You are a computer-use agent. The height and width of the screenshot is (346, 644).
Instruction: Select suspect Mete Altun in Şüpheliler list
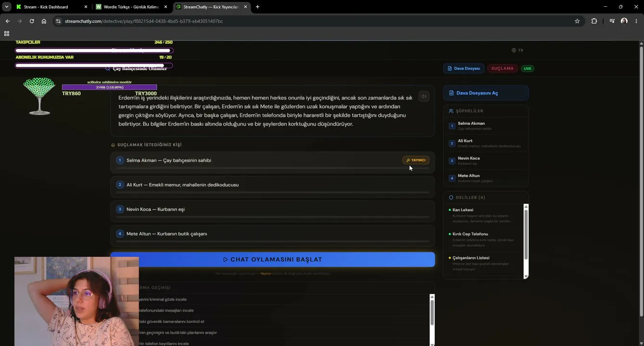pos(486,178)
